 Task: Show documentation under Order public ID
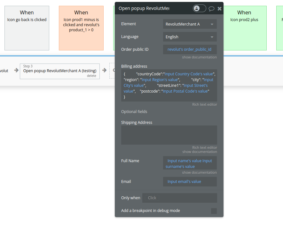click(199, 57)
